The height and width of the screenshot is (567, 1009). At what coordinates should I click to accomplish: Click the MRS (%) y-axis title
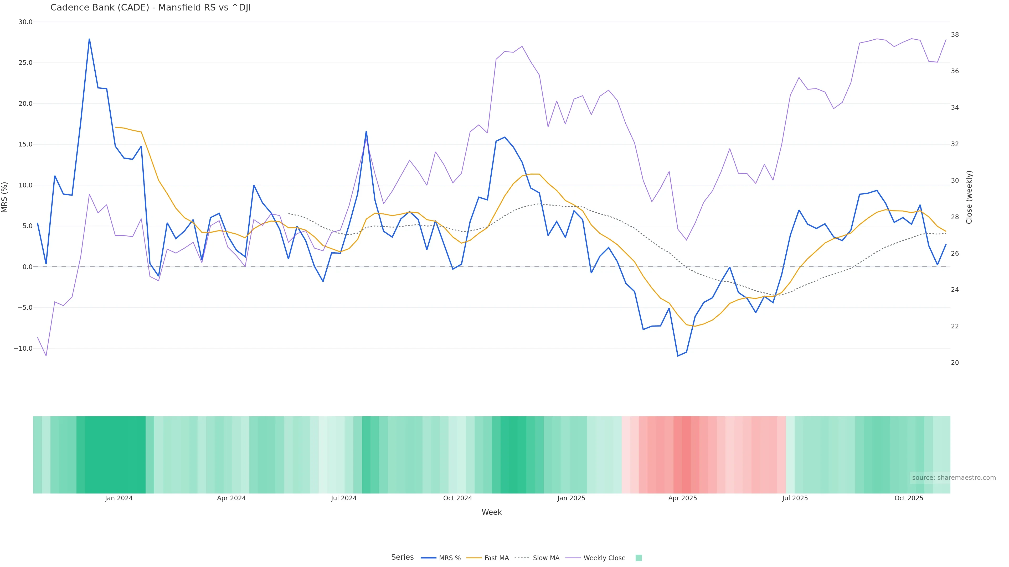coord(5,197)
